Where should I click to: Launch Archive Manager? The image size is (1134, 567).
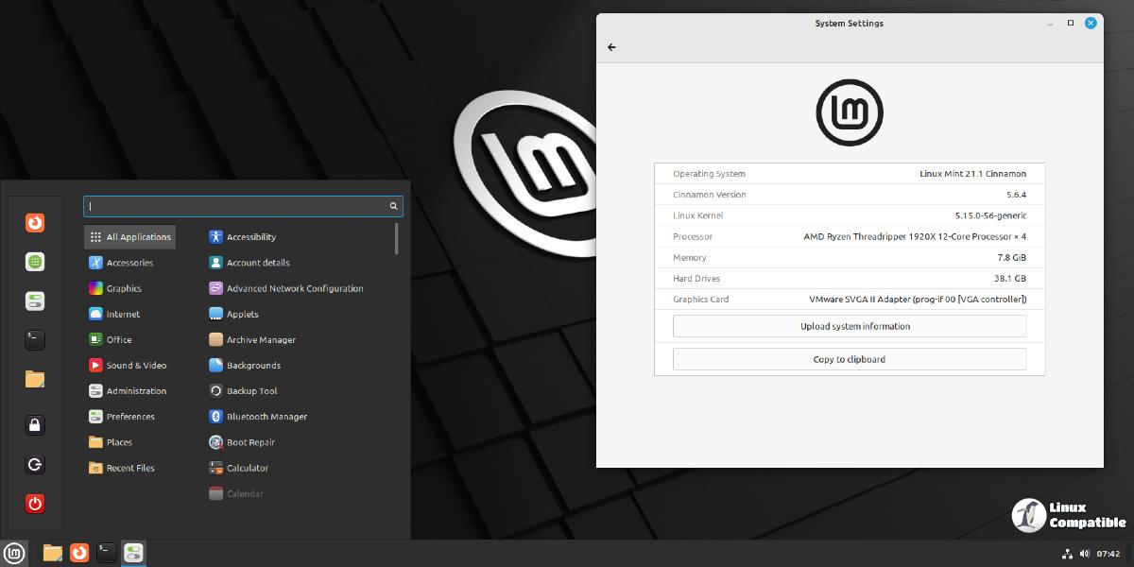tap(252, 339)
